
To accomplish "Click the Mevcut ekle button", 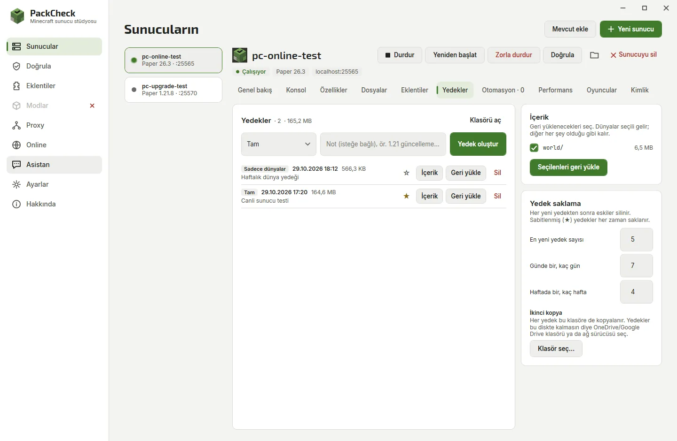I will click(x=570, y=29).
